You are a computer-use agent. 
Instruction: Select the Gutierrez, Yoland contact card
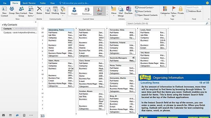122,48
